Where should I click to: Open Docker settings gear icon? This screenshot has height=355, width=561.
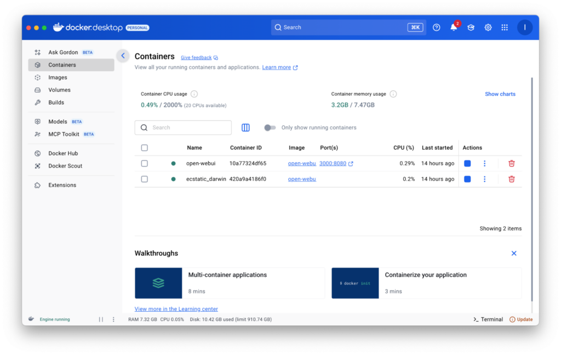coord(488,27)
